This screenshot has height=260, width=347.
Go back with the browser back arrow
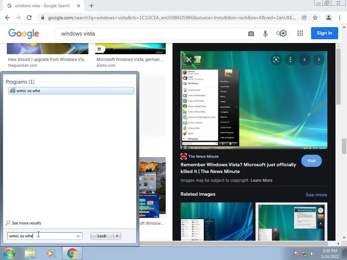pos(7,18)
